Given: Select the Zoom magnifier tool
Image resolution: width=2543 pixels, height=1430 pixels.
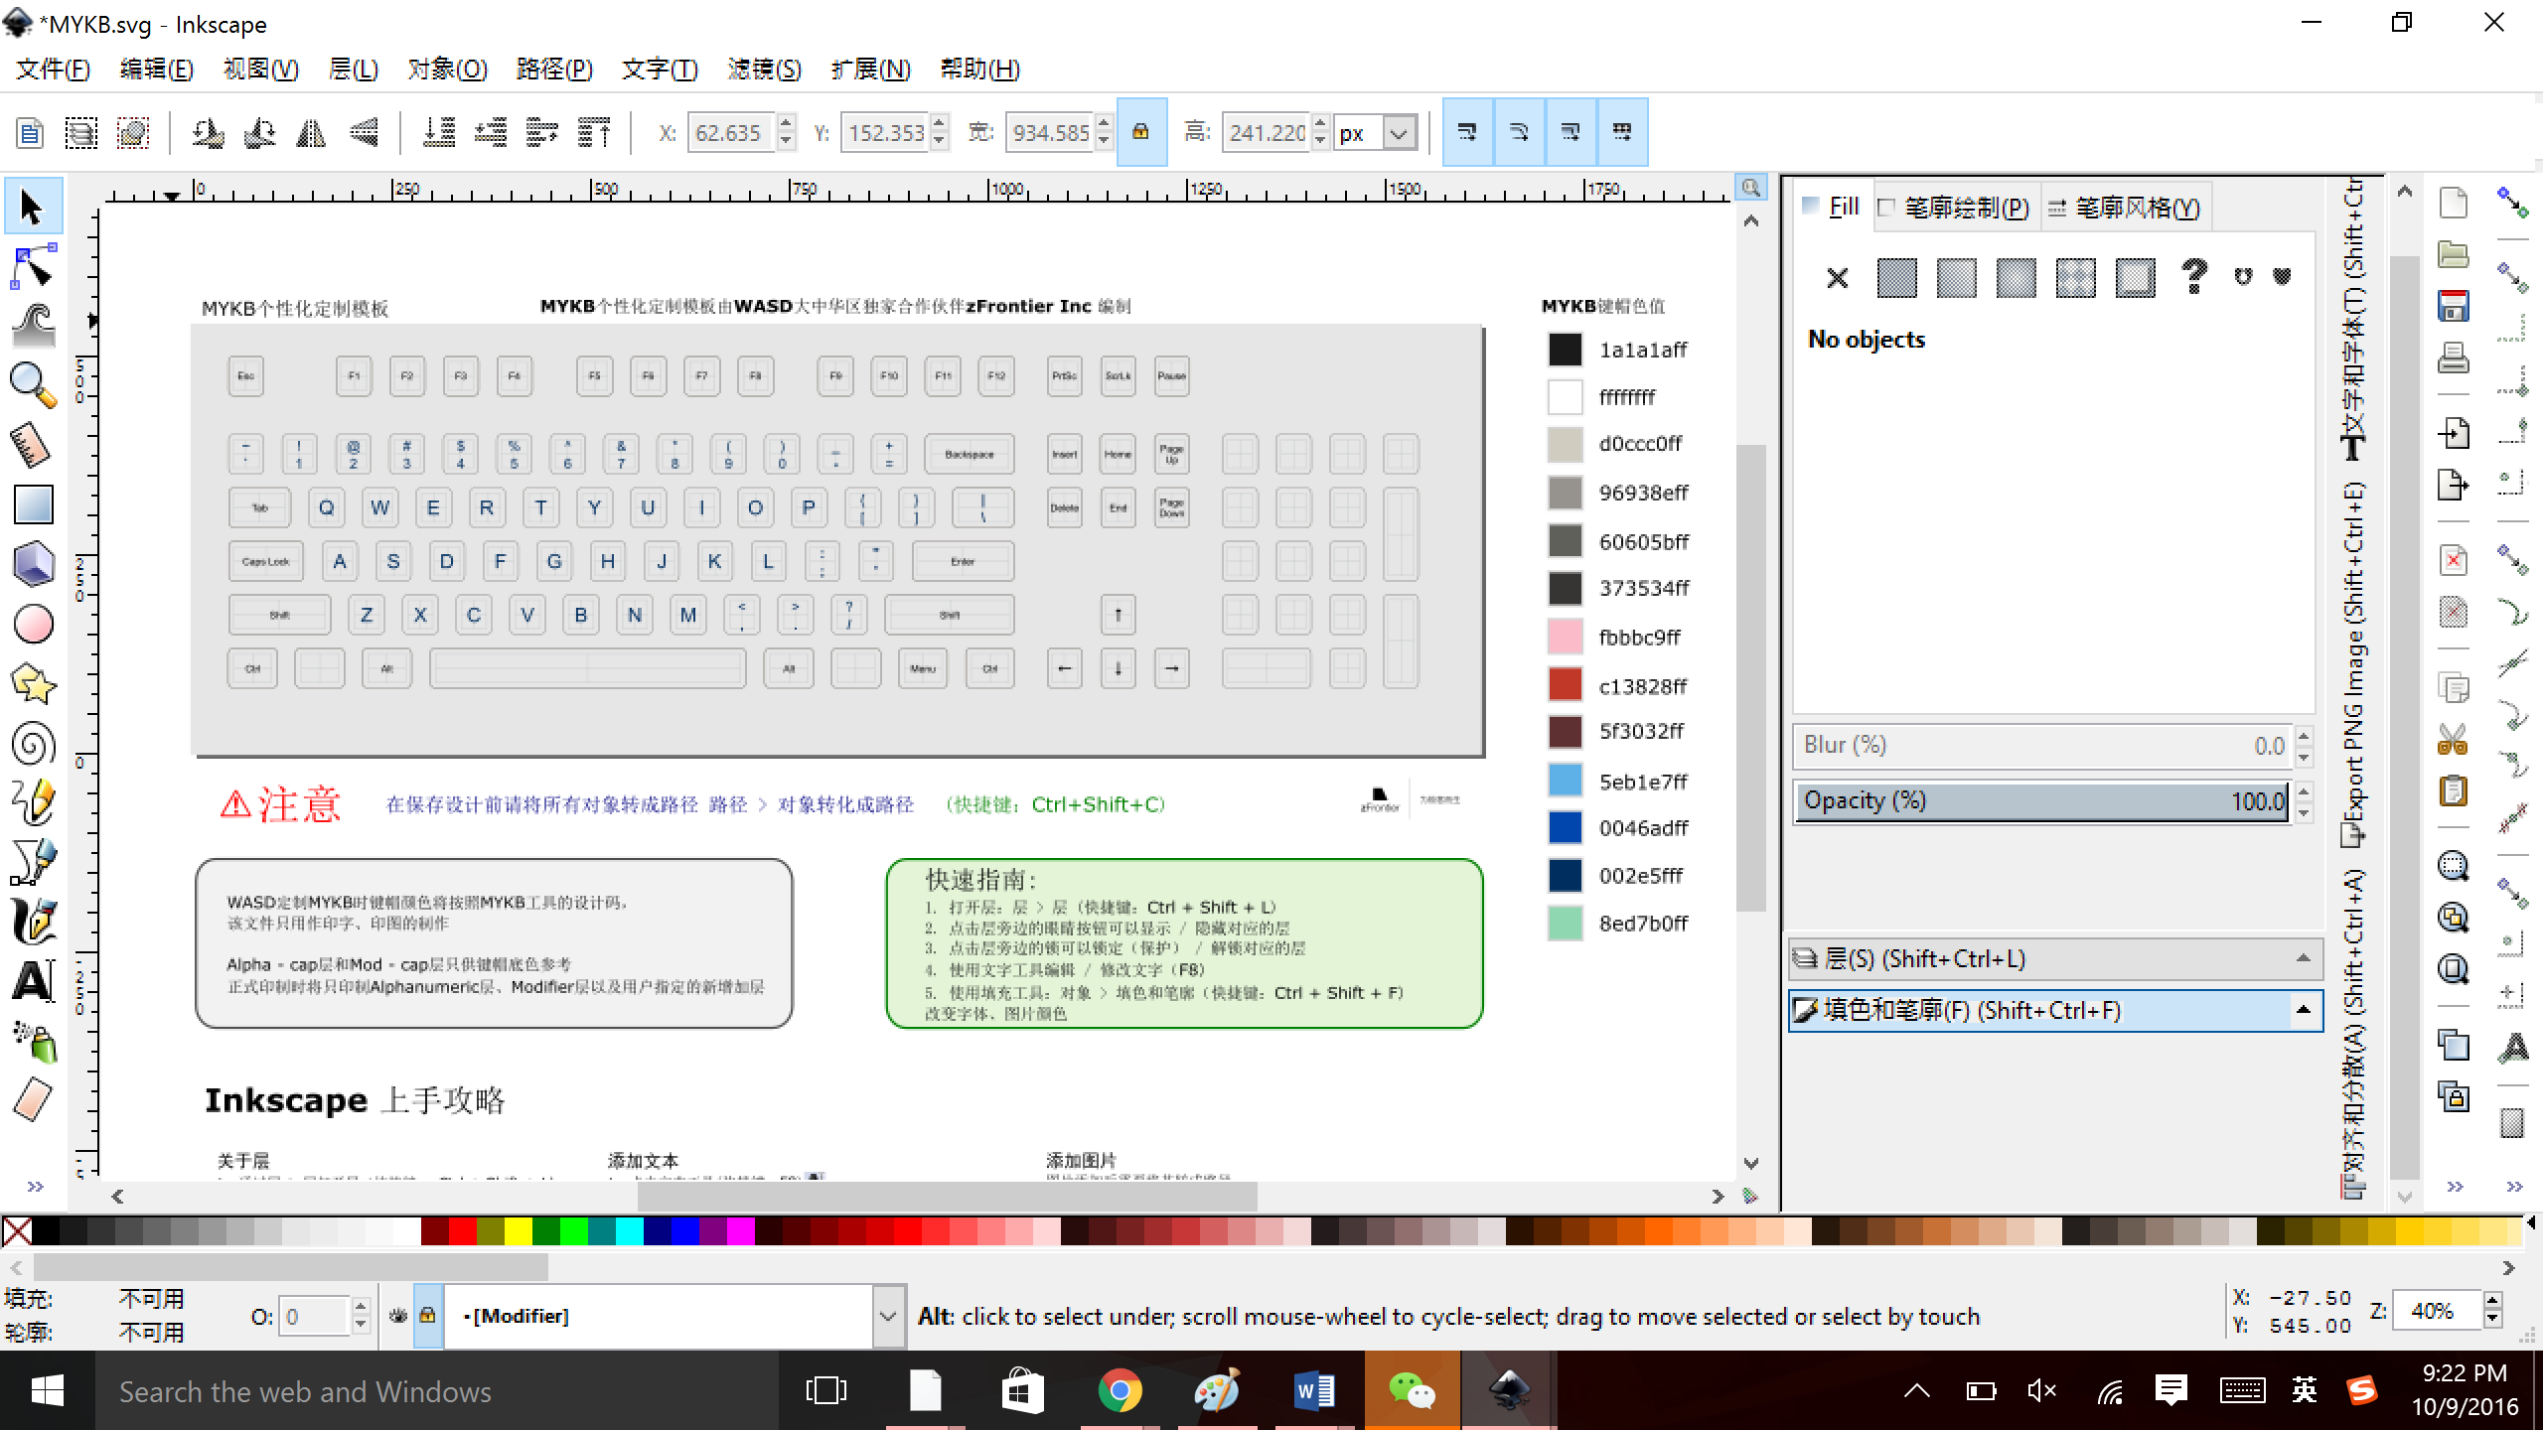Looking at the screenshot, I should (33, 385).
